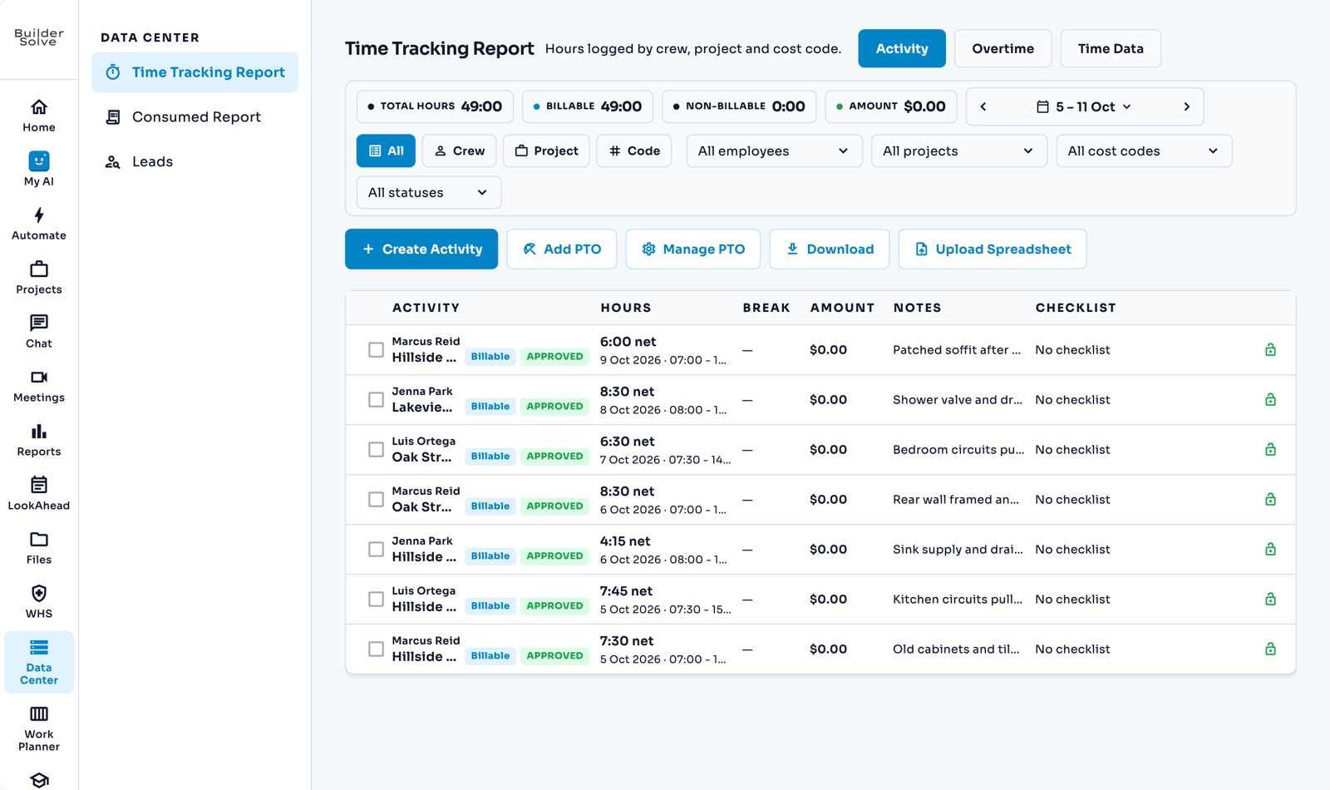1330x790 pixels.
Task: Click the lock icon on 9 Oct Marcus Reid row
Action: [1270, 350]
